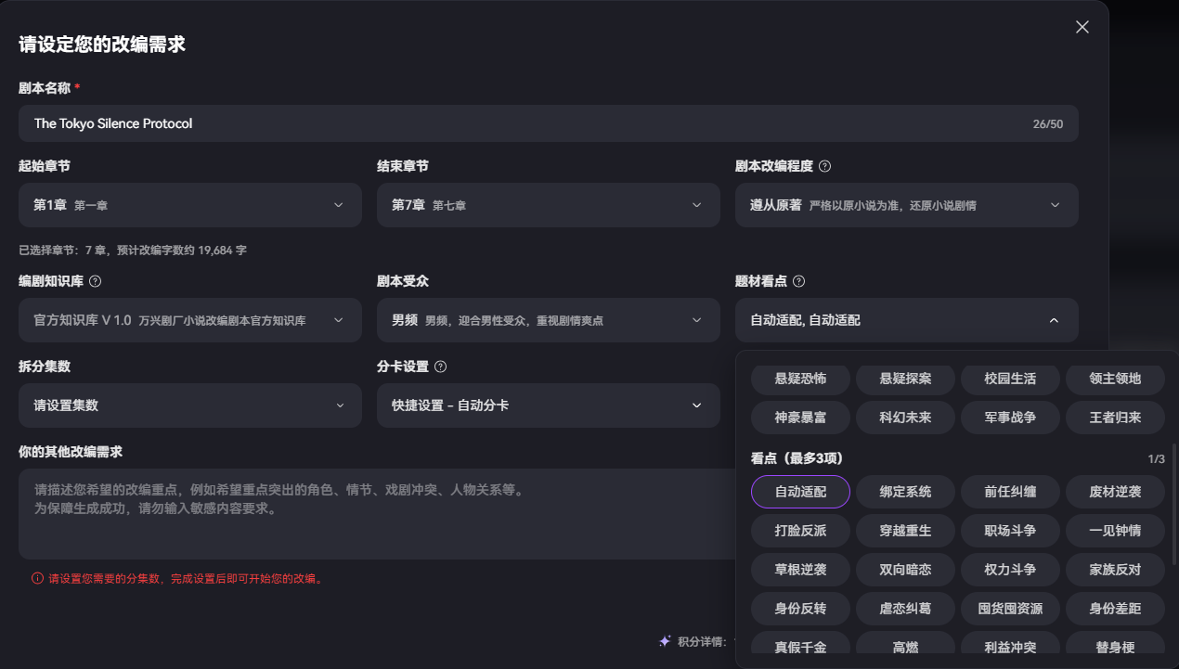The image size is (1179, 669).
Task: Close the adaptation settings dialog
Action: pos(1082,27)
